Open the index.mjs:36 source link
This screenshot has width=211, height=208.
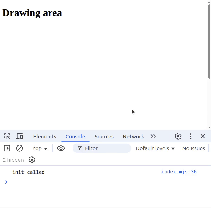point(179,172)
